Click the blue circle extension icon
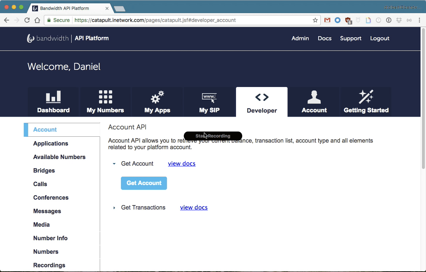 (338, 20)
